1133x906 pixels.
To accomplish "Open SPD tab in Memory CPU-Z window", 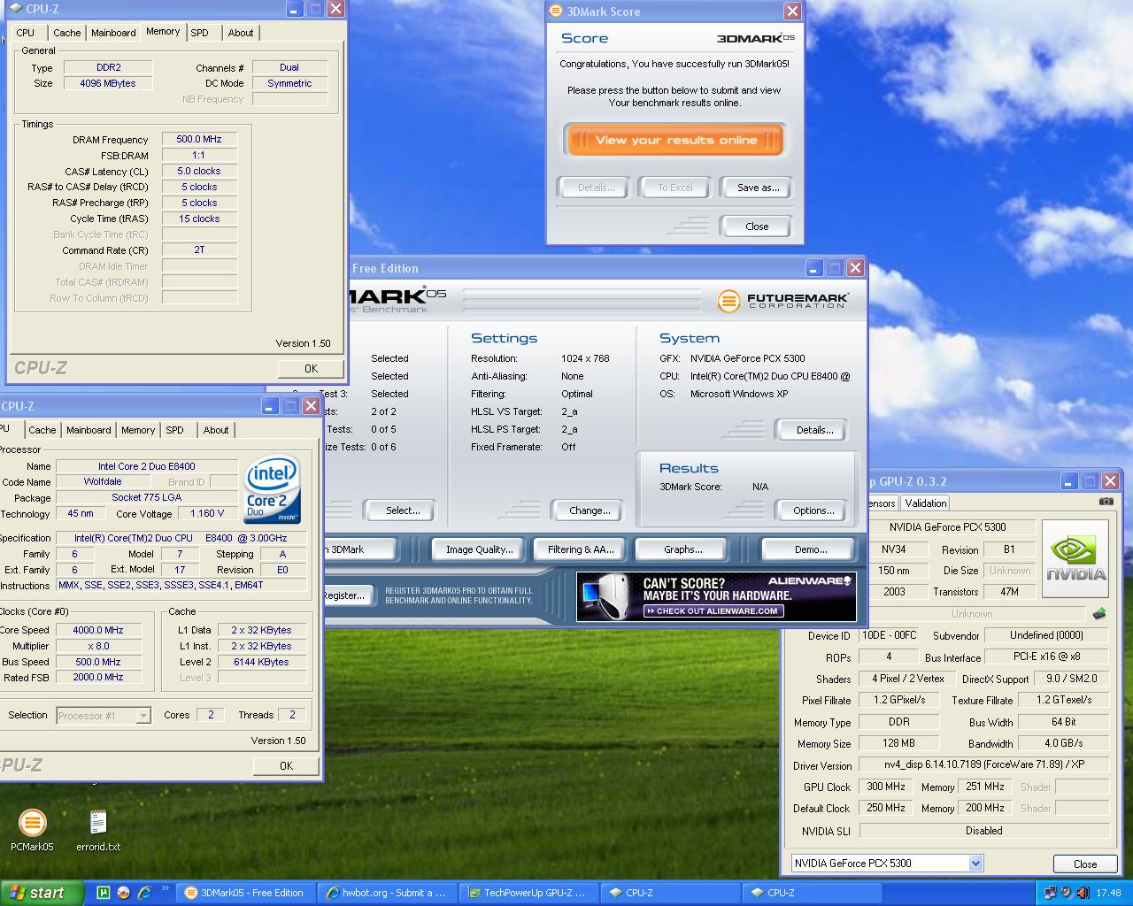I will pyautogui.click(x=200, y=33).
